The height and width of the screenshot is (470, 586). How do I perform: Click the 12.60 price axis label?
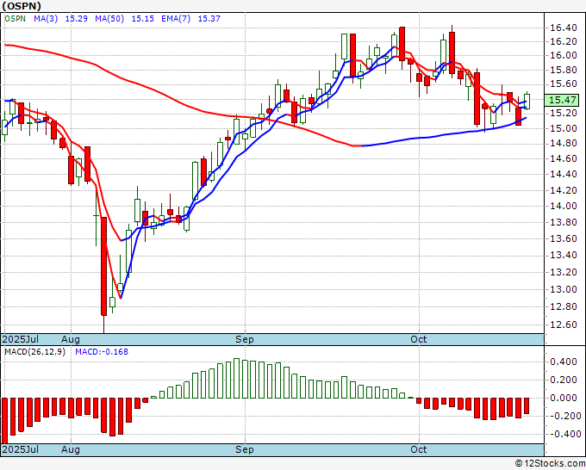coord(564,325)
